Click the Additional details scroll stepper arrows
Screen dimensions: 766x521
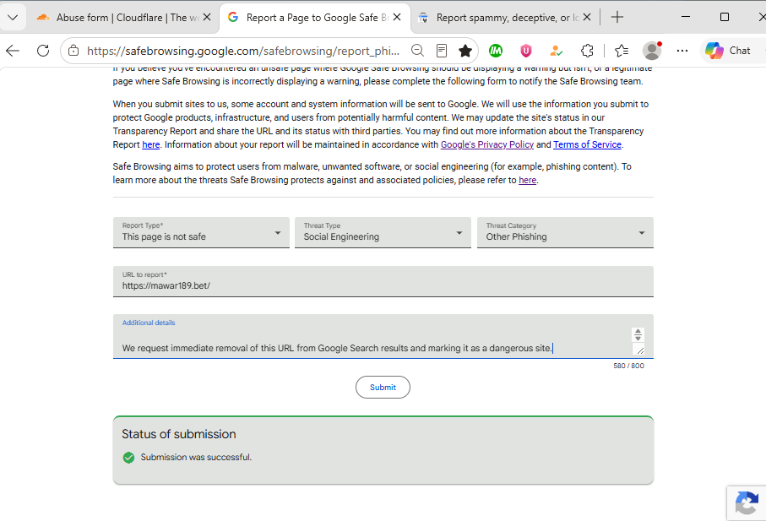638,334
